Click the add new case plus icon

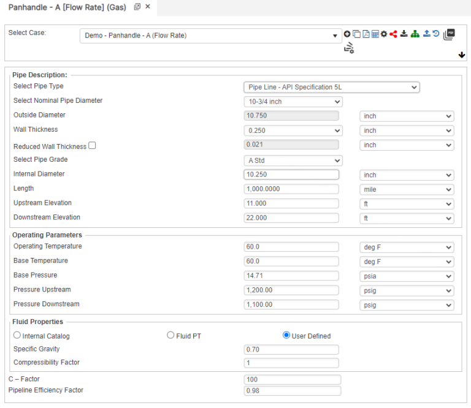pyautogui.click(x=347, y=34)
